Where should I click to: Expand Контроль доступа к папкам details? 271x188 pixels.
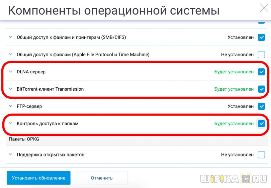(x=11, y=123)
